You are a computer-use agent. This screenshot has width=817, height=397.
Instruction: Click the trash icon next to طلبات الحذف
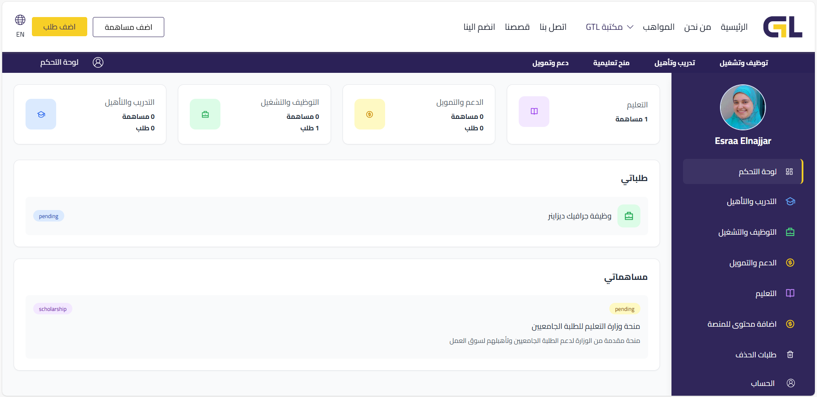tap(790, 355)
